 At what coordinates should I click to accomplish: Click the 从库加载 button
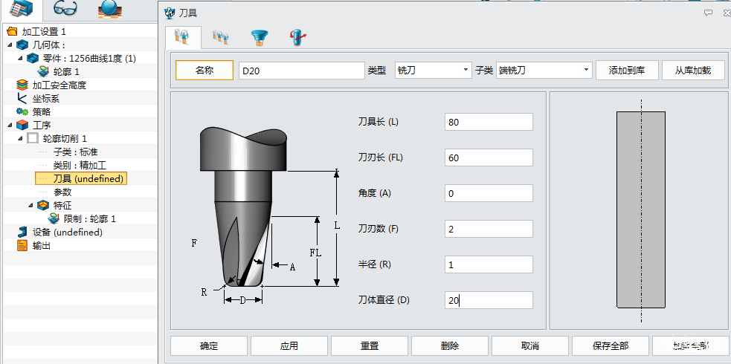(693, 70)
